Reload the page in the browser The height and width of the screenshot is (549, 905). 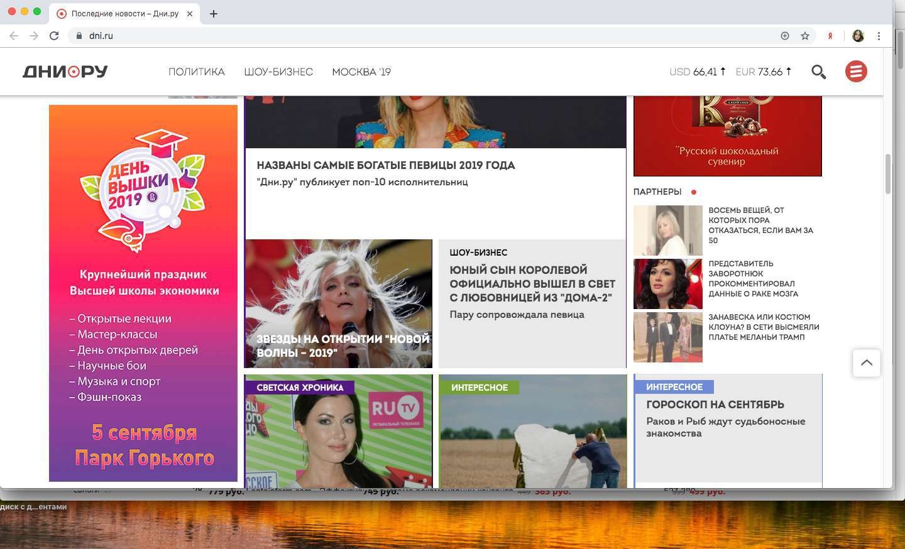[54, 36]
